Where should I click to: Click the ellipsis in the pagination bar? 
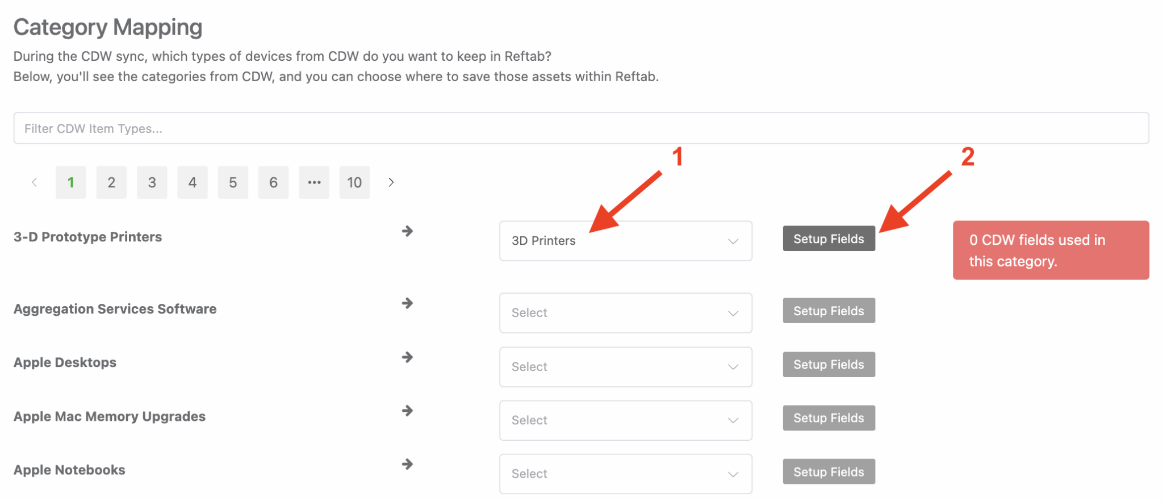313,182
